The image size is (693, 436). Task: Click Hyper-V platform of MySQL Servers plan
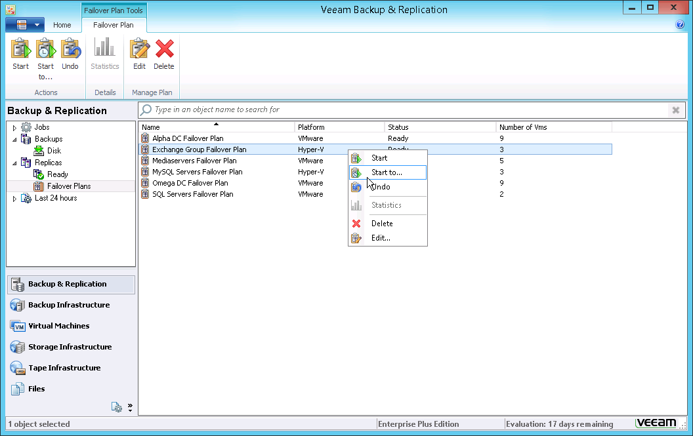coord(310,172)
